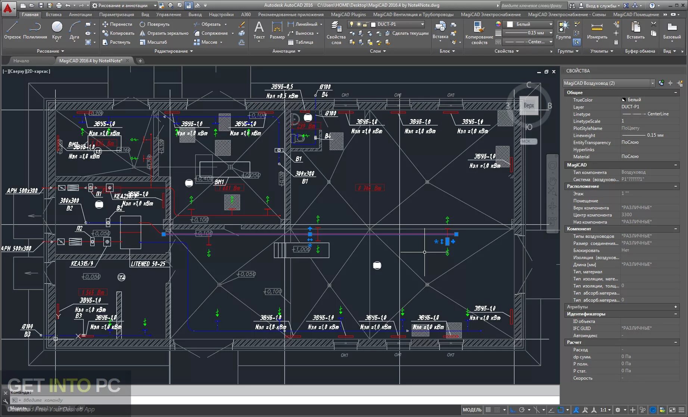Open the MagiCAD Воздуховод (2) selection dropdown
688x417 pixels.
click(x=609, y=83)
